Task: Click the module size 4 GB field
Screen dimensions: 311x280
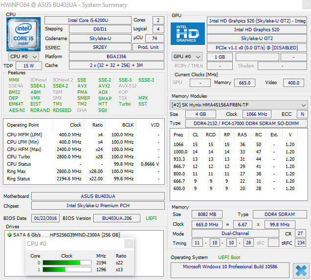Action: coord(200,114)
